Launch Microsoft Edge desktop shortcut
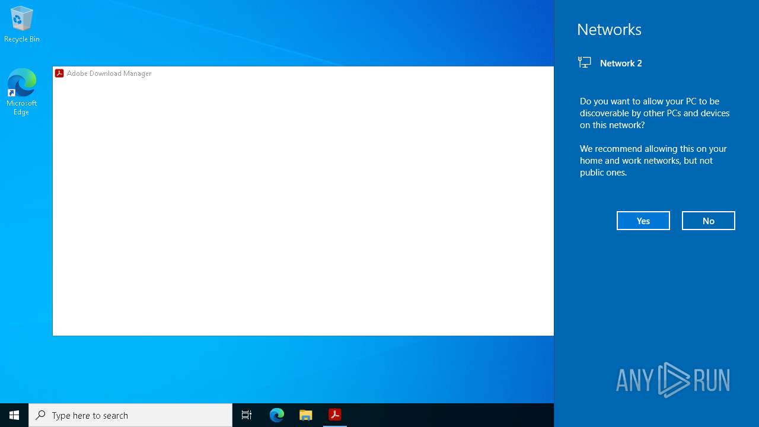The image size is (759, 427). tap(22, 92)
